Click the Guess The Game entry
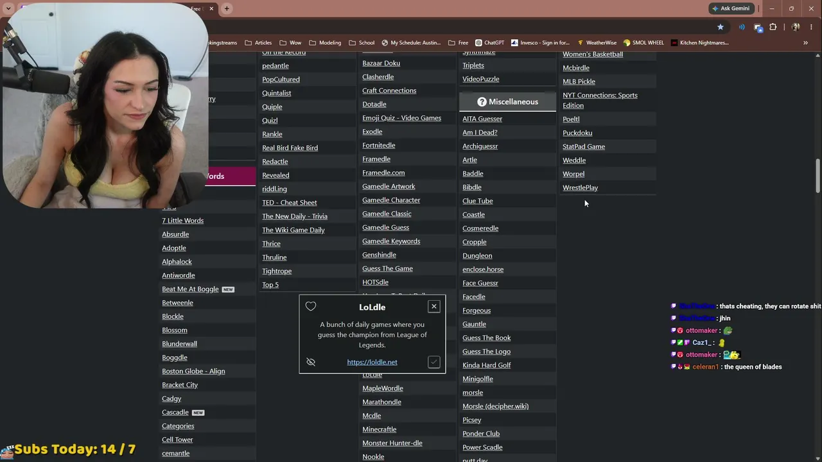 (x=387, y=269)
